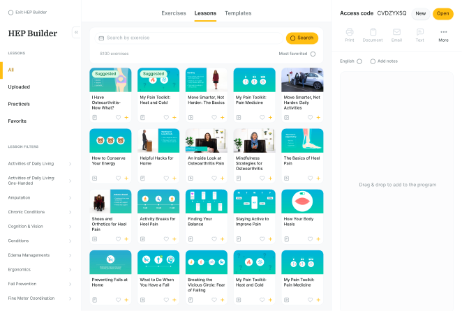Image resolution: width=462 pixels, height=311 pixels.
Task: Favorite 'Move Smarter, Not Harder: The Basics'
Action: coord(214,118)
